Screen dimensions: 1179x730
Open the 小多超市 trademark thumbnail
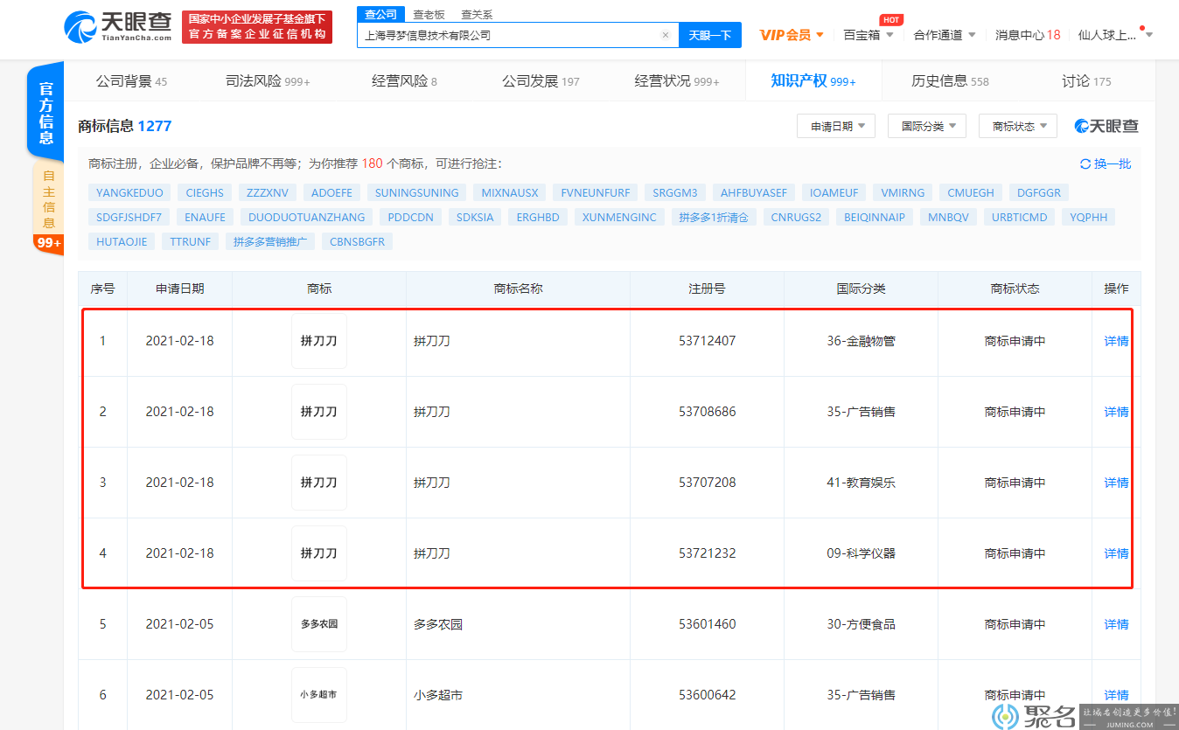(319, 695)
